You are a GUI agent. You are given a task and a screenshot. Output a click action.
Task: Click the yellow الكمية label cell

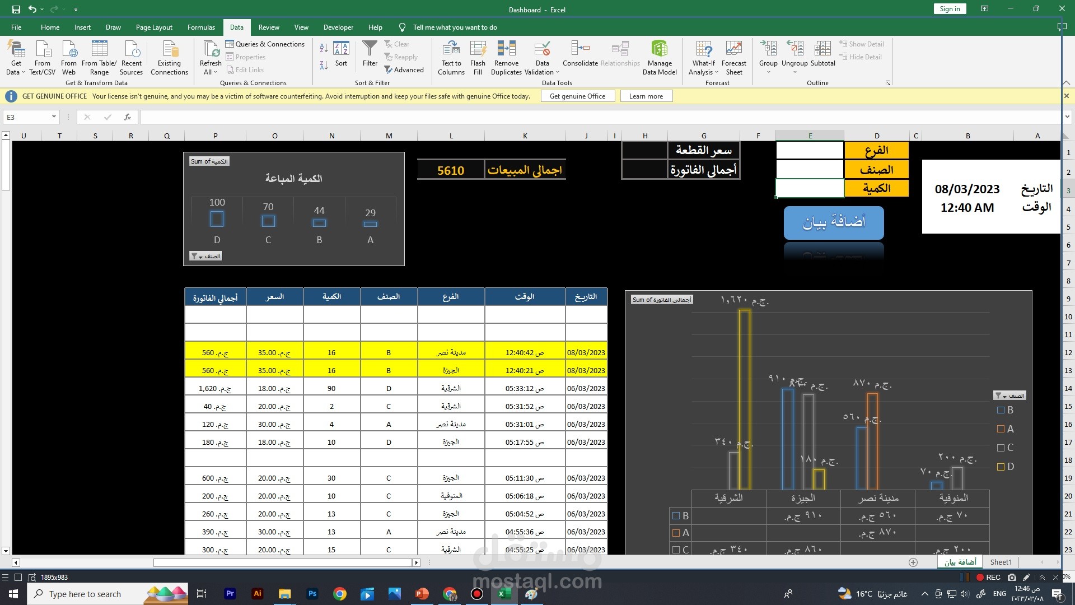876,188
